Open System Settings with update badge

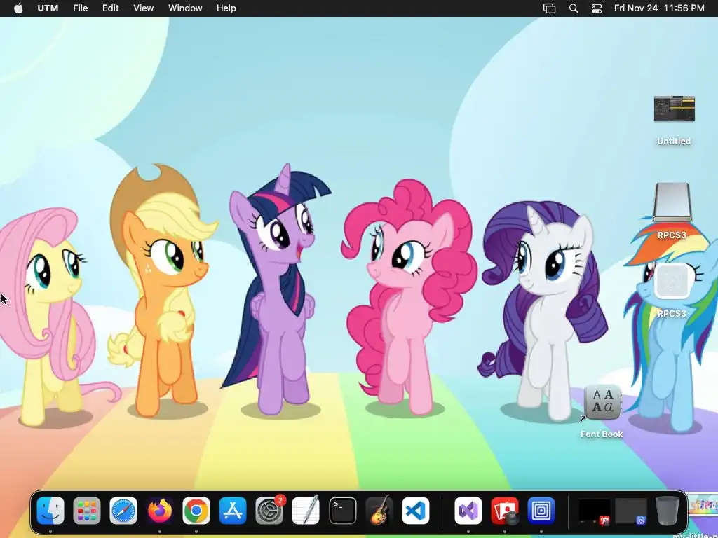pos(269,511)
